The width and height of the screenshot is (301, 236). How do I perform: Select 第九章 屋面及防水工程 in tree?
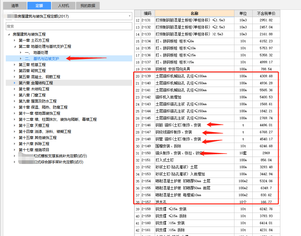pos(38,101)
